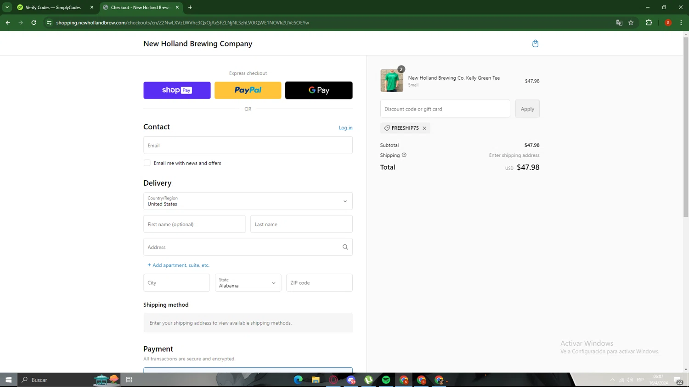Click the Log in link
Screen dimensions: 689x387
tap(346, 128)
